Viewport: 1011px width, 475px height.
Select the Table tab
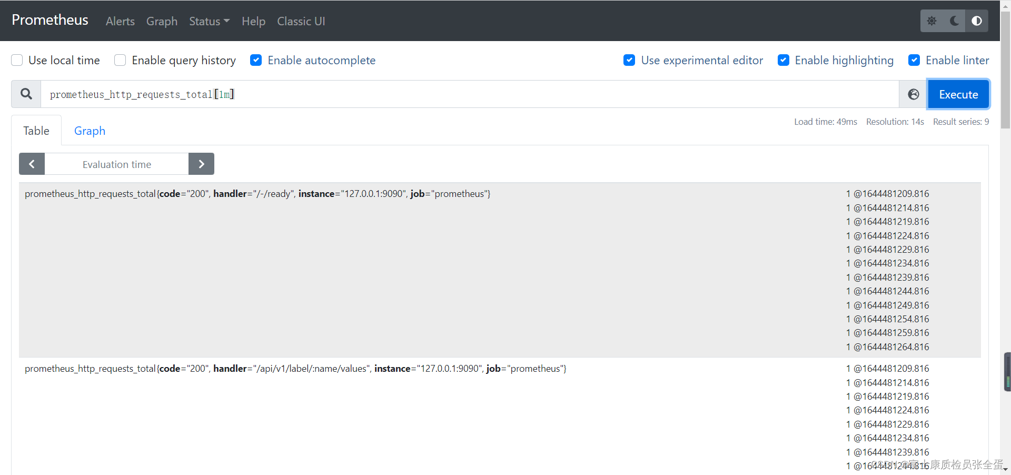(36, 131)
